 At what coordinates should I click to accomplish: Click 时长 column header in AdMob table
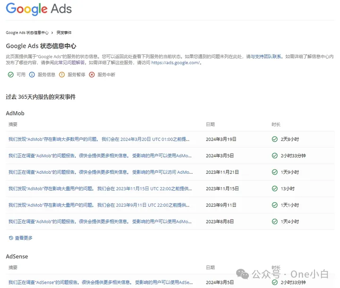point(276,124)
